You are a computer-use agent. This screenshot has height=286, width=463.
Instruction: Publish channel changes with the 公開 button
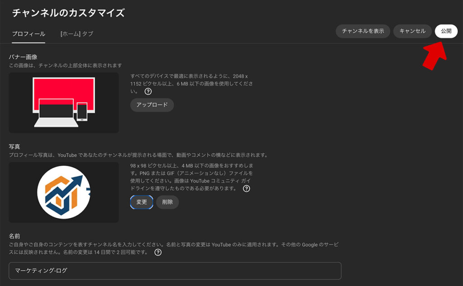446,31
